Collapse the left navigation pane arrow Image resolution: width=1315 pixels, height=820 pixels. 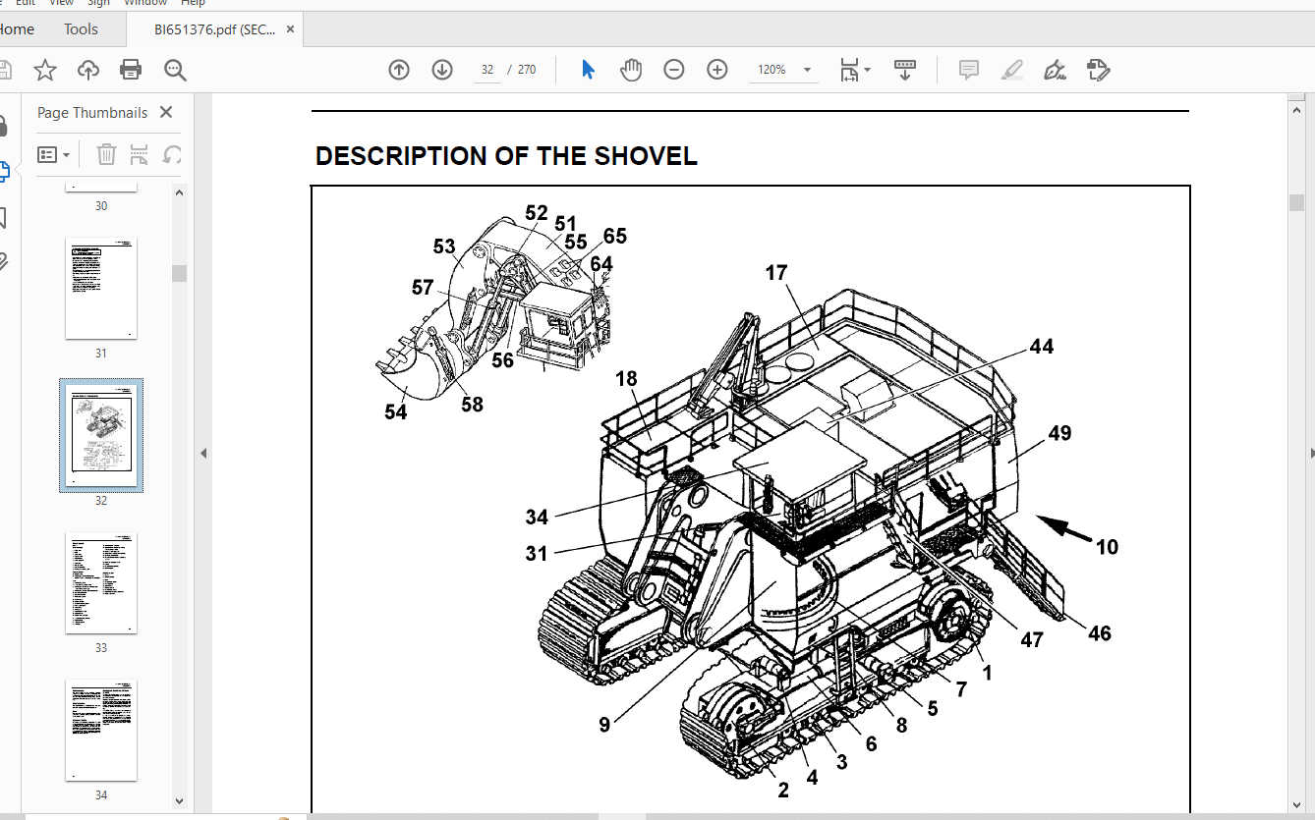(203, 453)
